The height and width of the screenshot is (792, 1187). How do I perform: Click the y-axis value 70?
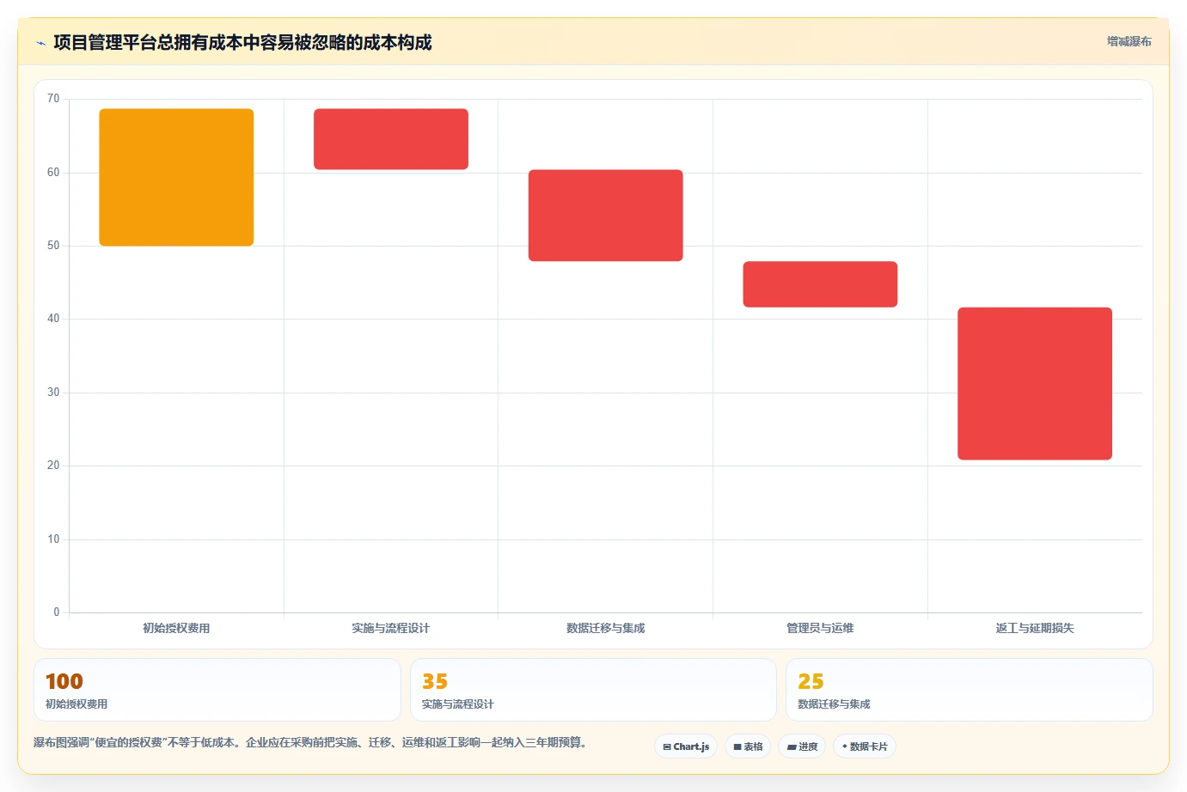pos(53,99)
